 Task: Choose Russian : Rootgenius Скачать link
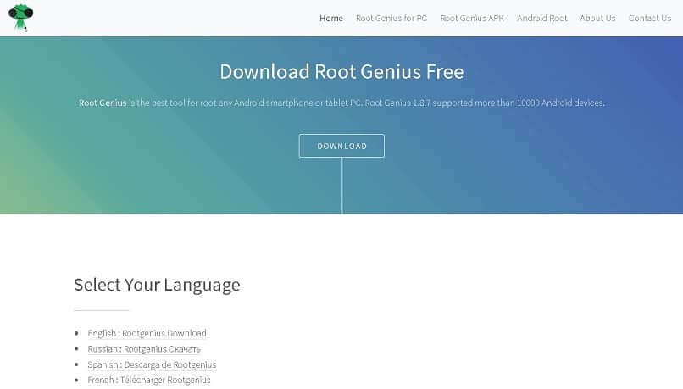(x=144, y=349)
